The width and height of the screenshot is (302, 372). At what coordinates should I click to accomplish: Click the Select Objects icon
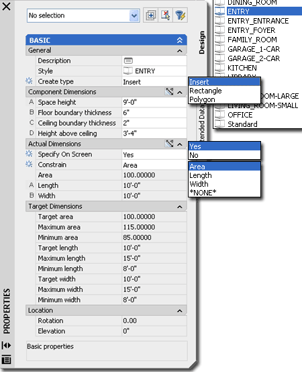(x=166, y=15)
